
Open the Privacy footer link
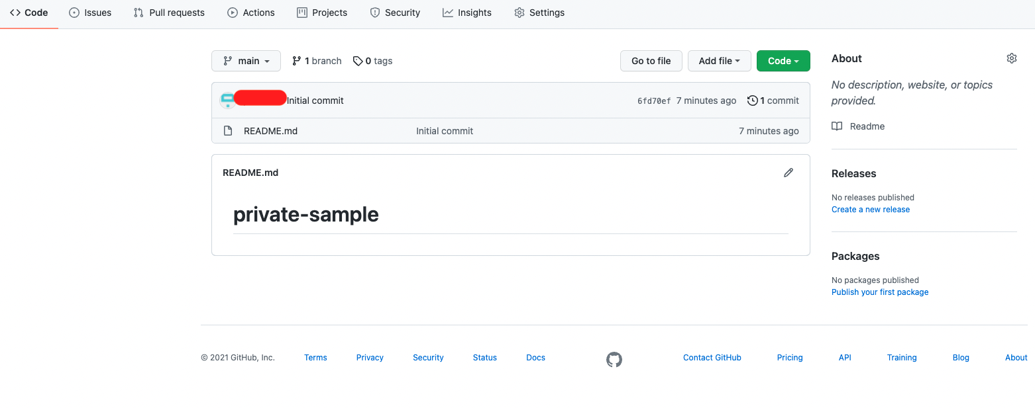pyautogui.click(x=370, y=358)
